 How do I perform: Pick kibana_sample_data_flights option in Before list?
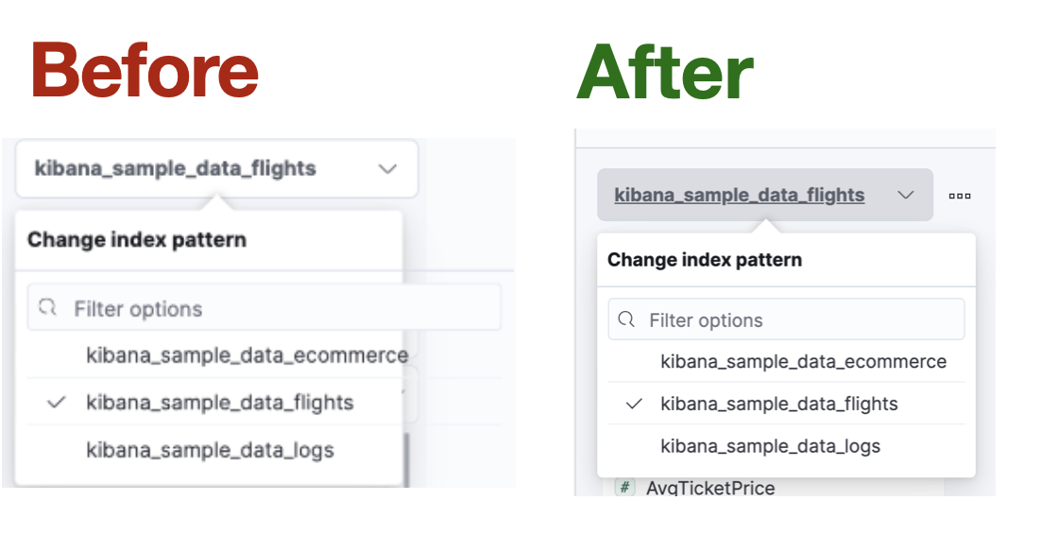pos(219,403)
